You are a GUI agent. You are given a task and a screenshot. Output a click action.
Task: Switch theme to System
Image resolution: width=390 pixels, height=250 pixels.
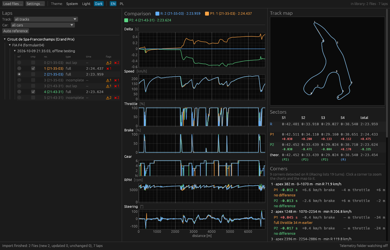[x=72, y=4]
